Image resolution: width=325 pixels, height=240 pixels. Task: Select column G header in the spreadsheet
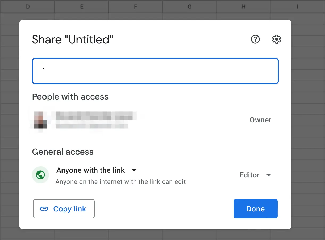pos(189,7)
